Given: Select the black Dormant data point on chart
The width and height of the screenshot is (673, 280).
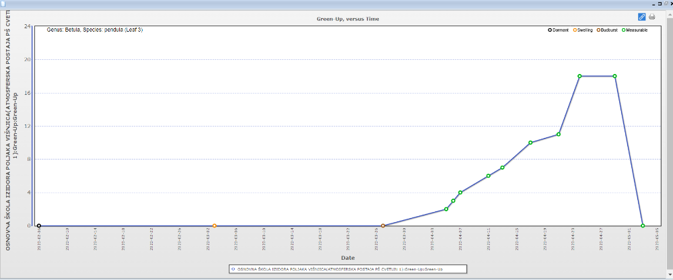Looking at the screenshot, I should pyautogui.click(x=38, y=225).
